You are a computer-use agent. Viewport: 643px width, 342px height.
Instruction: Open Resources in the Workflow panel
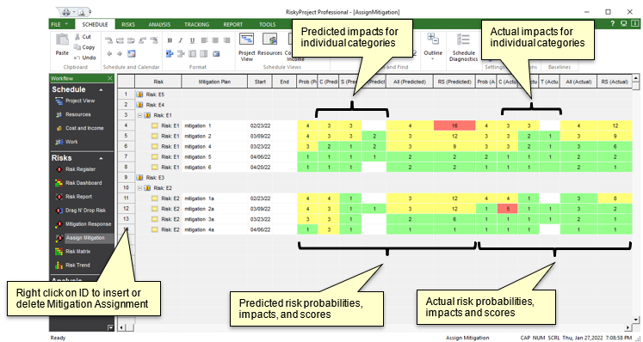(x=73, y=114)
